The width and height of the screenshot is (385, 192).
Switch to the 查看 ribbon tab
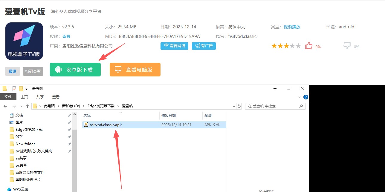pos(56,97)
